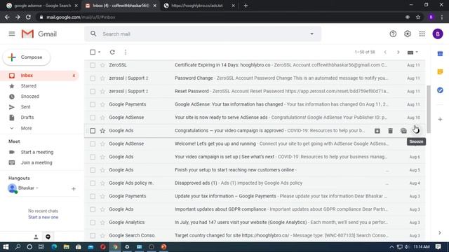Viewport: 449px width, 252px height.
Task: Open Bhaskar Hangouts status dropdown
Action: point(37,188)
